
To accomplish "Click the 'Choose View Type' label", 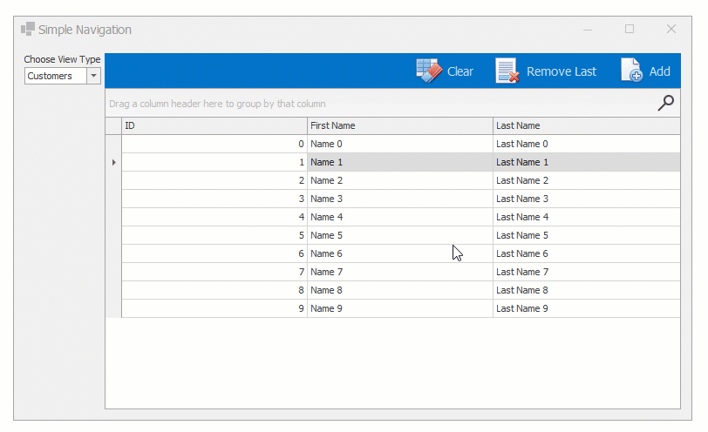I will (x=62, y=59).
